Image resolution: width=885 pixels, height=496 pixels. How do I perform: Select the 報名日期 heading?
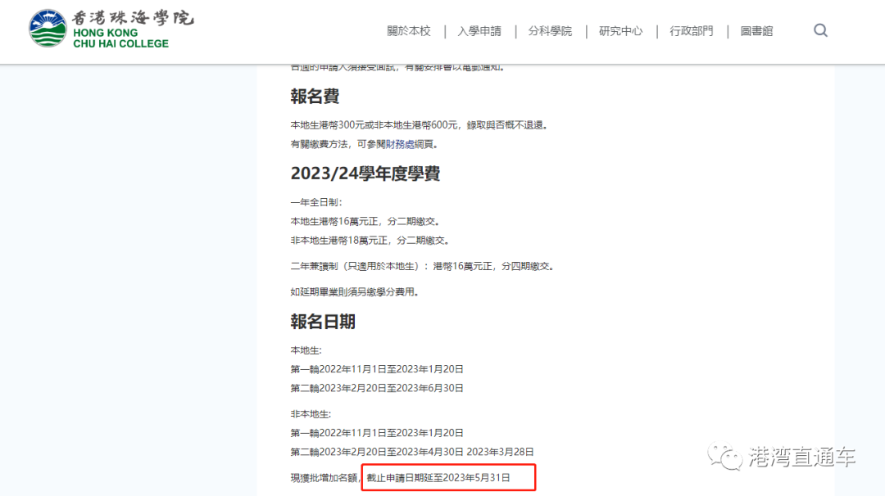coord(323,322)
